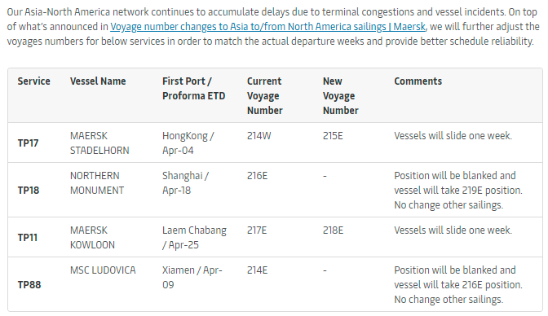Viewport: 548px width, 316px height.
Task: Select the First Port / Proforma ETD header
Action: point(193,88)
